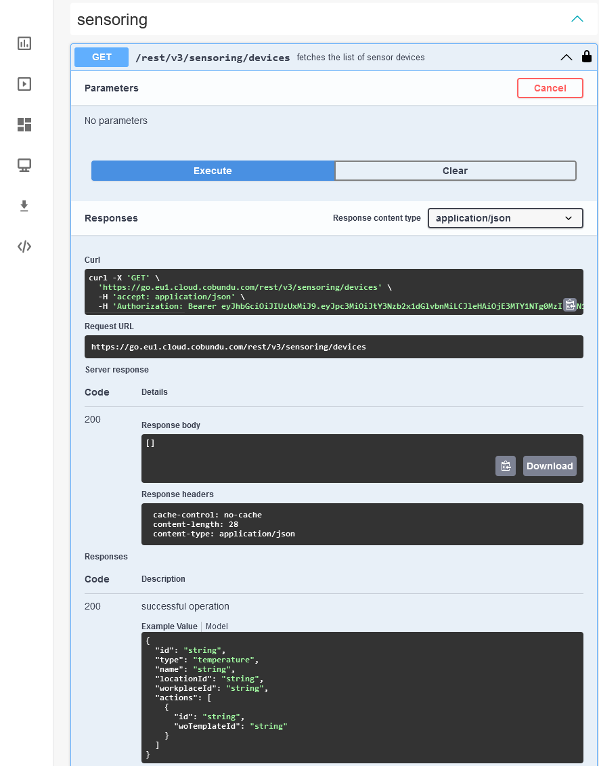The image size is (599, 766).
Task: Click the 'No parameters' text
Action: pyautogui.click(x=116, y=121)
